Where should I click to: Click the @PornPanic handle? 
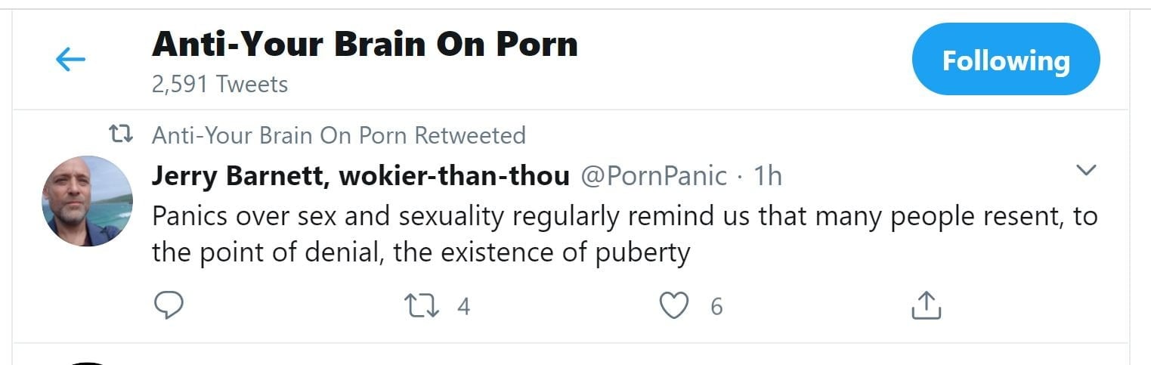coord(653,176)
